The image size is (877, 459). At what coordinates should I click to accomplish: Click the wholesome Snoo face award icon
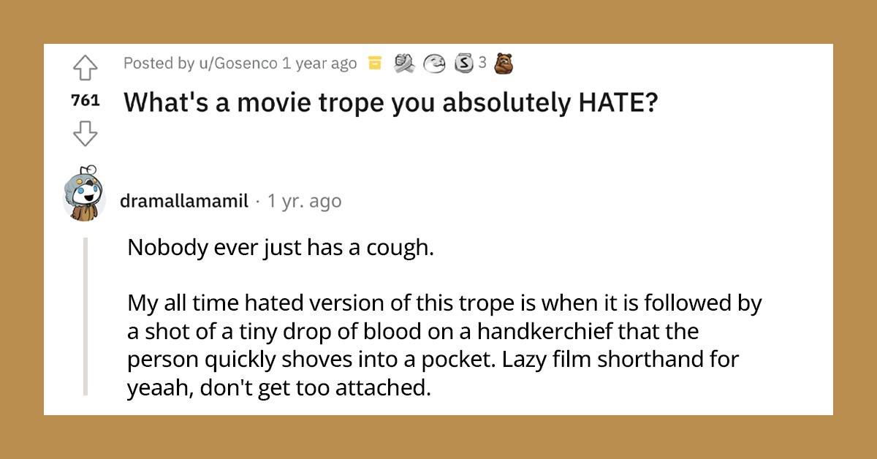click(x=436, y=64)
